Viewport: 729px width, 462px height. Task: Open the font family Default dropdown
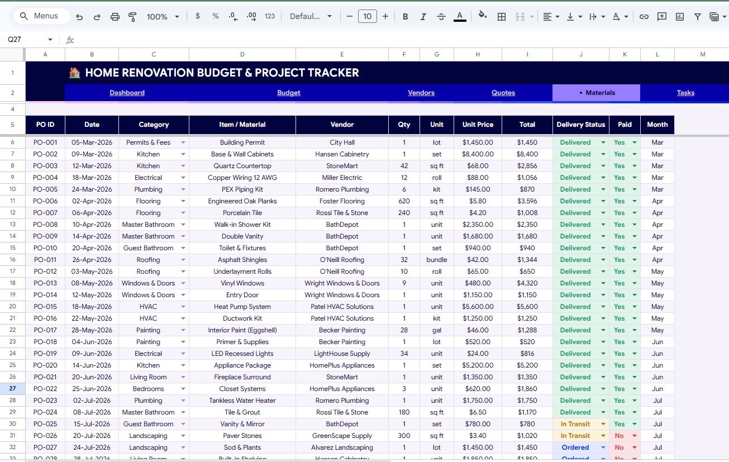[311, 16]
